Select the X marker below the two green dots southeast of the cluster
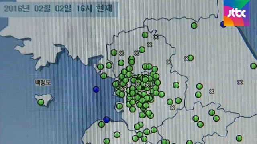 click(172, 108)
